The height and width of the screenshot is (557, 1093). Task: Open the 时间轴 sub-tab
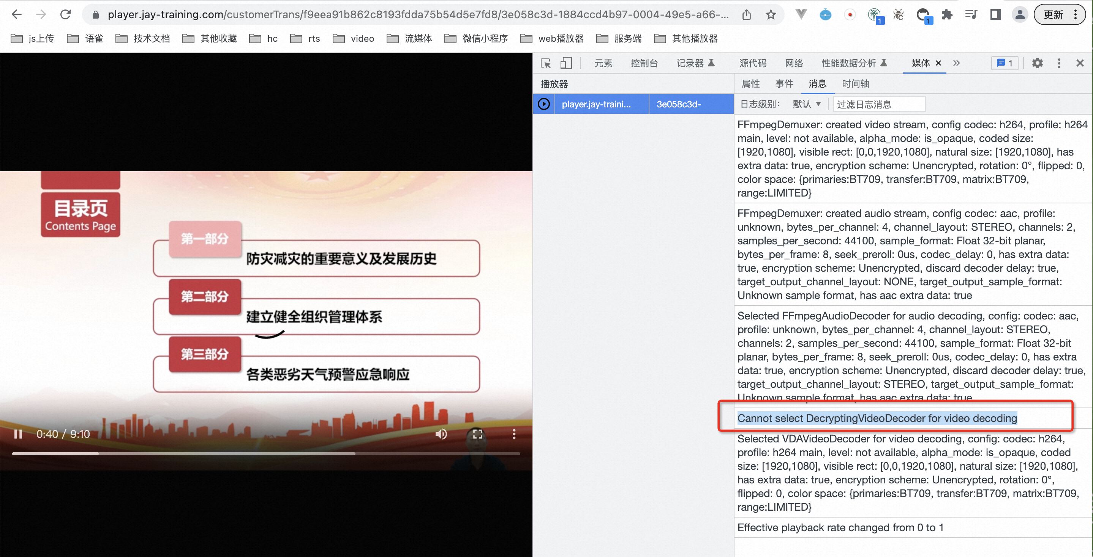(x=855, y=83)
